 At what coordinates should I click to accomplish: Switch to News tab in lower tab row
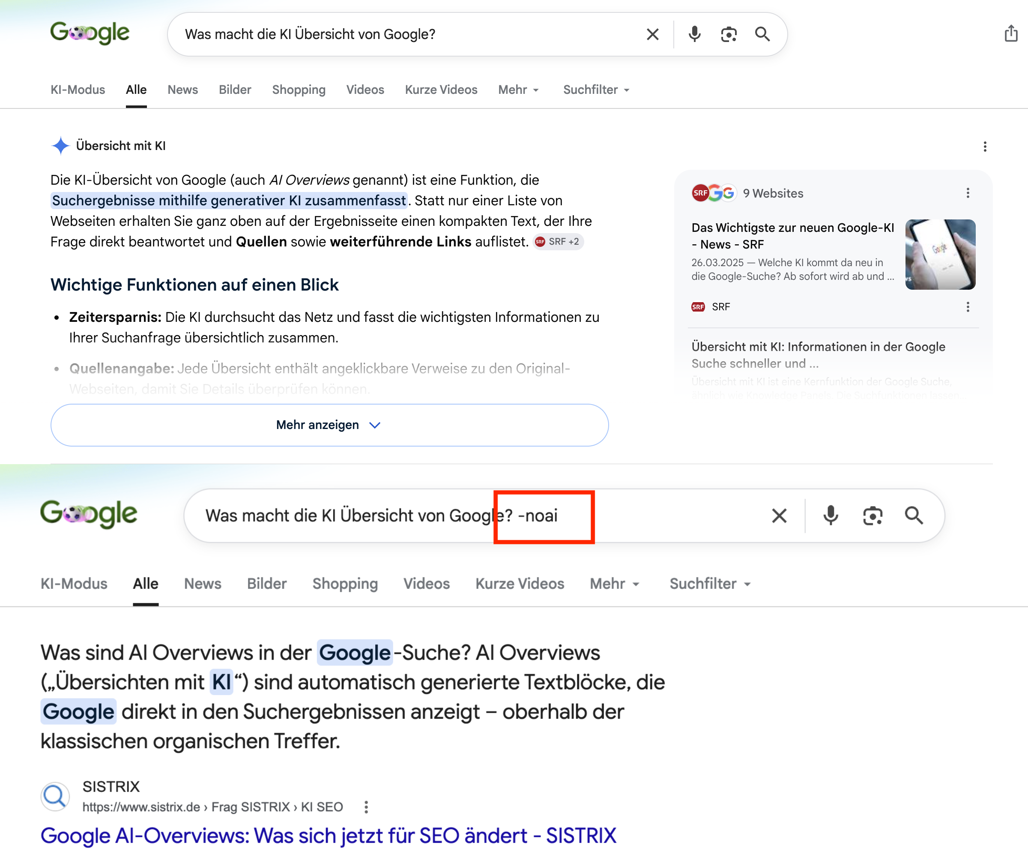[203, 584]
